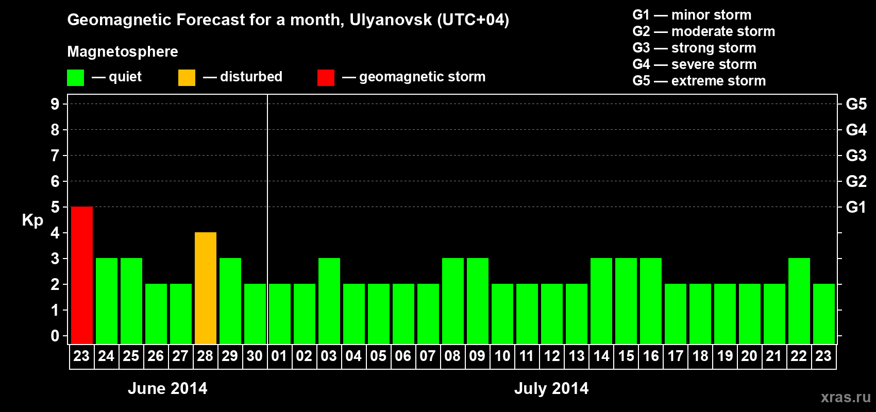
Task: Click the green bar for July 09
Action: [x=478, y=301]
